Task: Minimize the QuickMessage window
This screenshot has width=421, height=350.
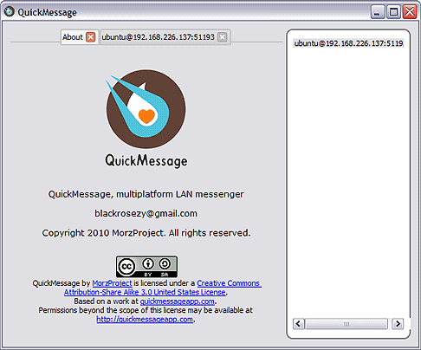Action: (378, 12)
